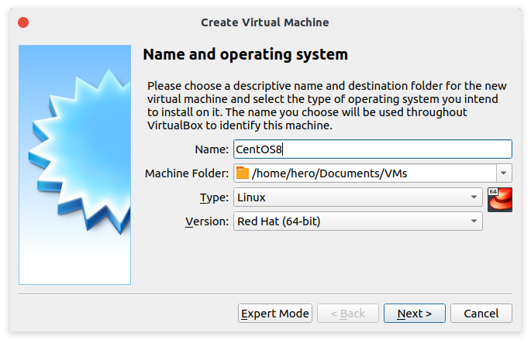Click the Version: label

(x=207, y=221)
